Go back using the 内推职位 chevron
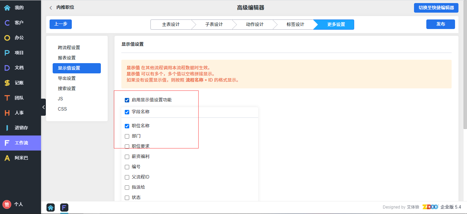This screenshot has width=467, height=214. 51,8
